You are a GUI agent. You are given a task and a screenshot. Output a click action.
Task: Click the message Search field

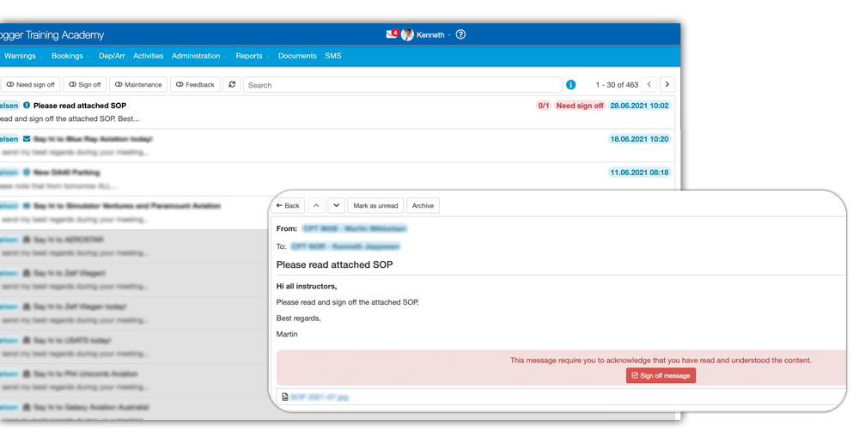coord(403,85)
